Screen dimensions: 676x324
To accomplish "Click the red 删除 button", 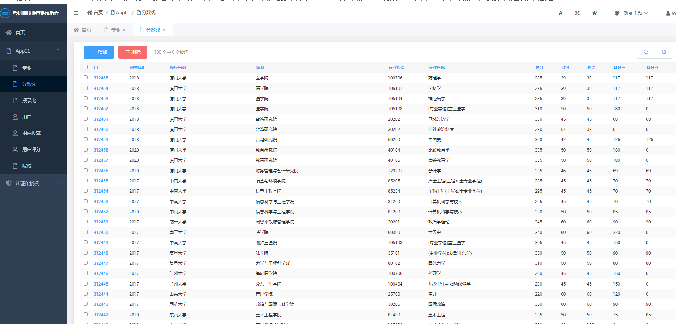I will click(133, 52).
